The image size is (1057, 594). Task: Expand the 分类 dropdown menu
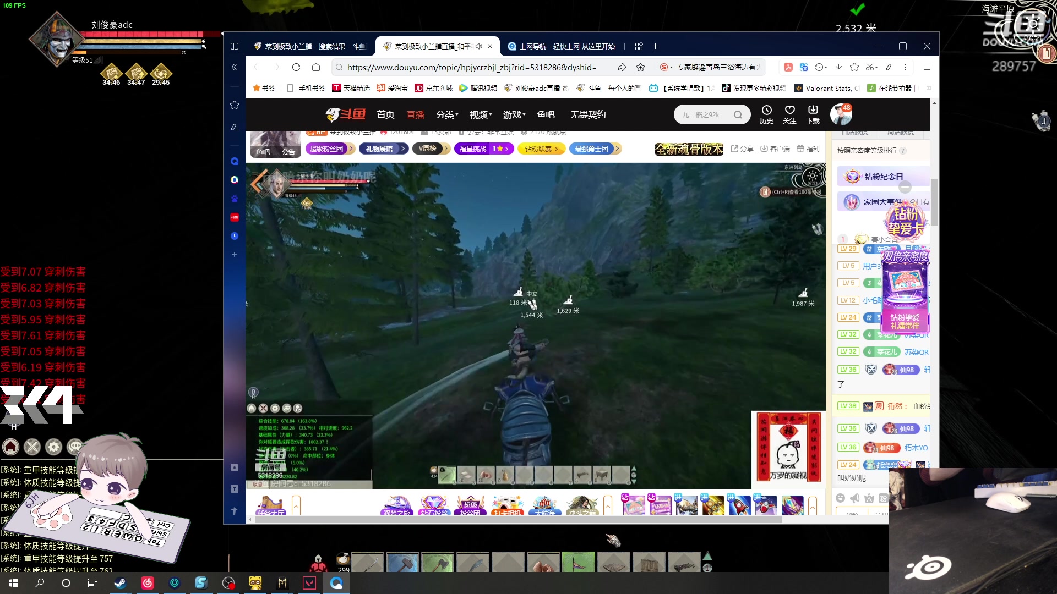tap(447, 114)
